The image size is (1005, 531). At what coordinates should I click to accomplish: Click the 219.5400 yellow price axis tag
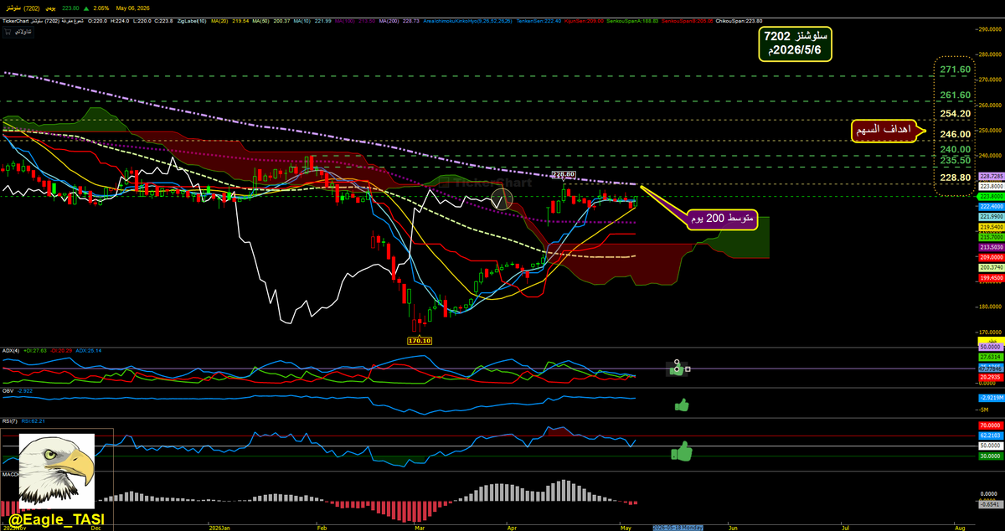[992, 227]
